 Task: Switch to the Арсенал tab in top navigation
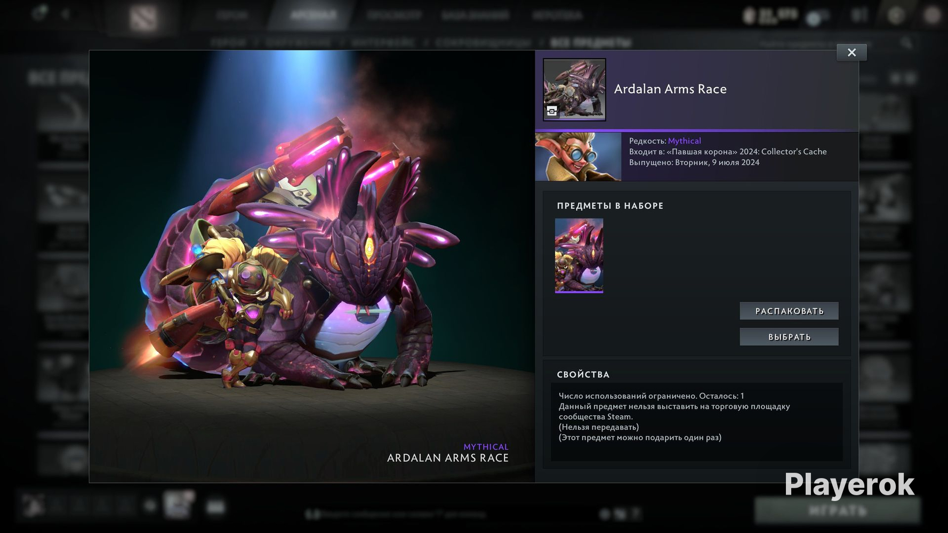tap(313, 15)
